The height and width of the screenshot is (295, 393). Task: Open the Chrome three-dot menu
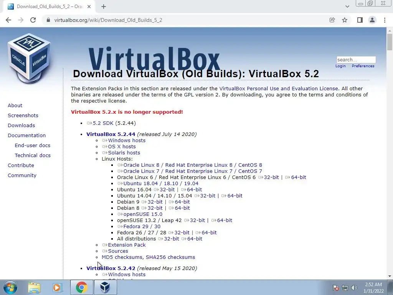pos(385,20)
